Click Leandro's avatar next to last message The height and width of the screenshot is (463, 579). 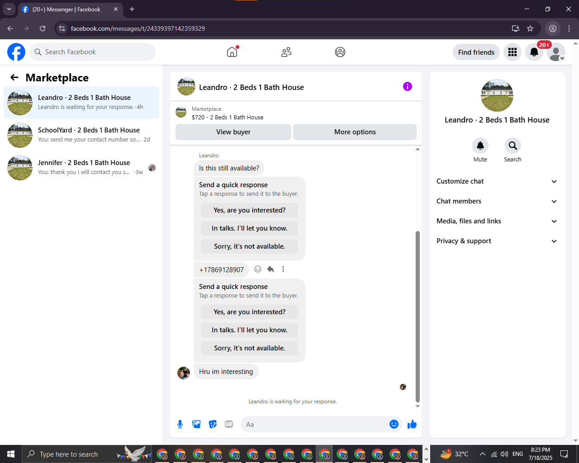click(184, 373)
